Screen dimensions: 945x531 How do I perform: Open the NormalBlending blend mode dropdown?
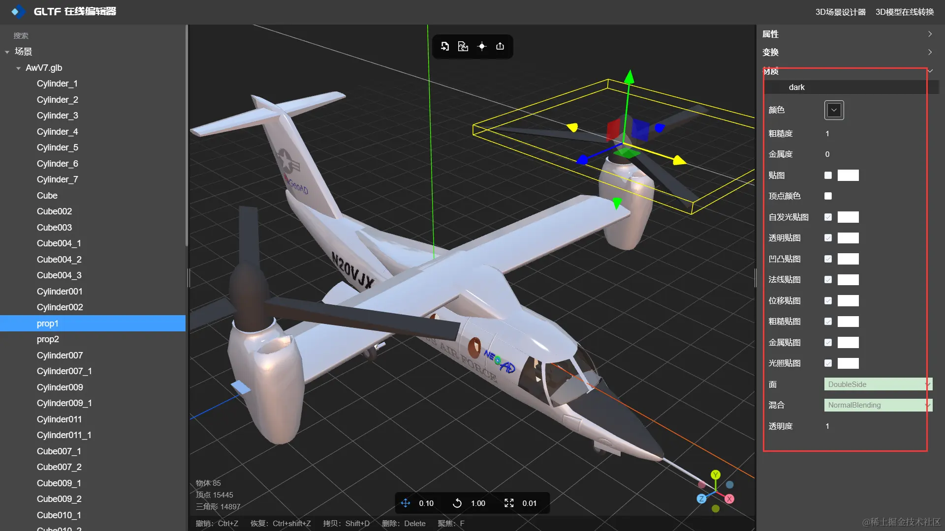(878, 405)
